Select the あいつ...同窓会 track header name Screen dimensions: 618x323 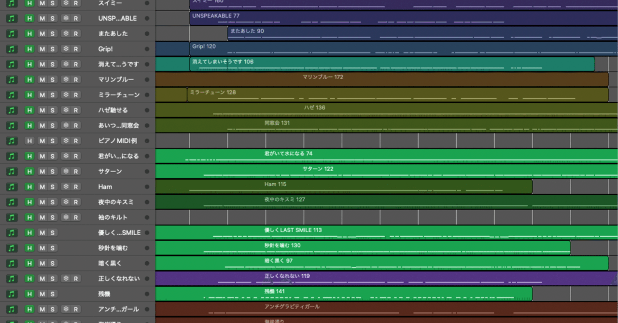click(x=118, y=125)
